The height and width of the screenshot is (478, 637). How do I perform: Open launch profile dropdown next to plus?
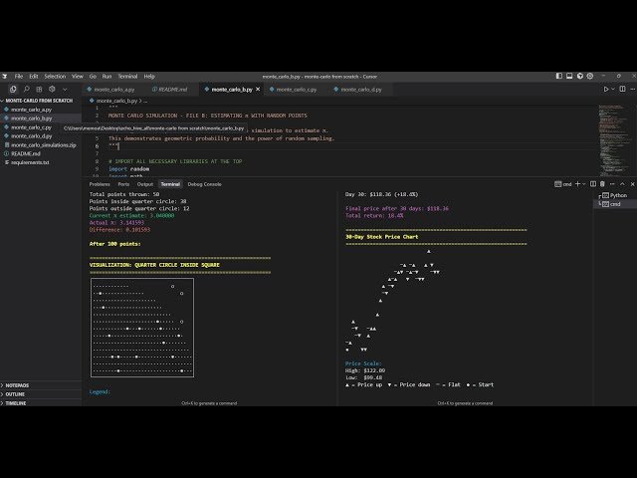tap(584, 184)
